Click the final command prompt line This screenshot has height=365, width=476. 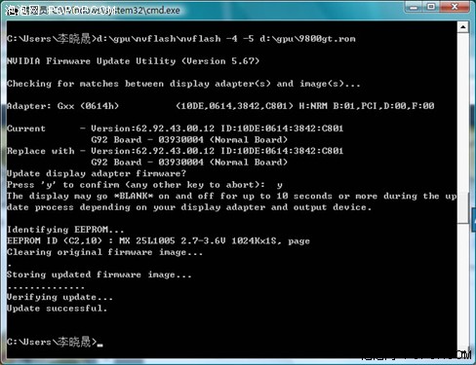(55, 342)
